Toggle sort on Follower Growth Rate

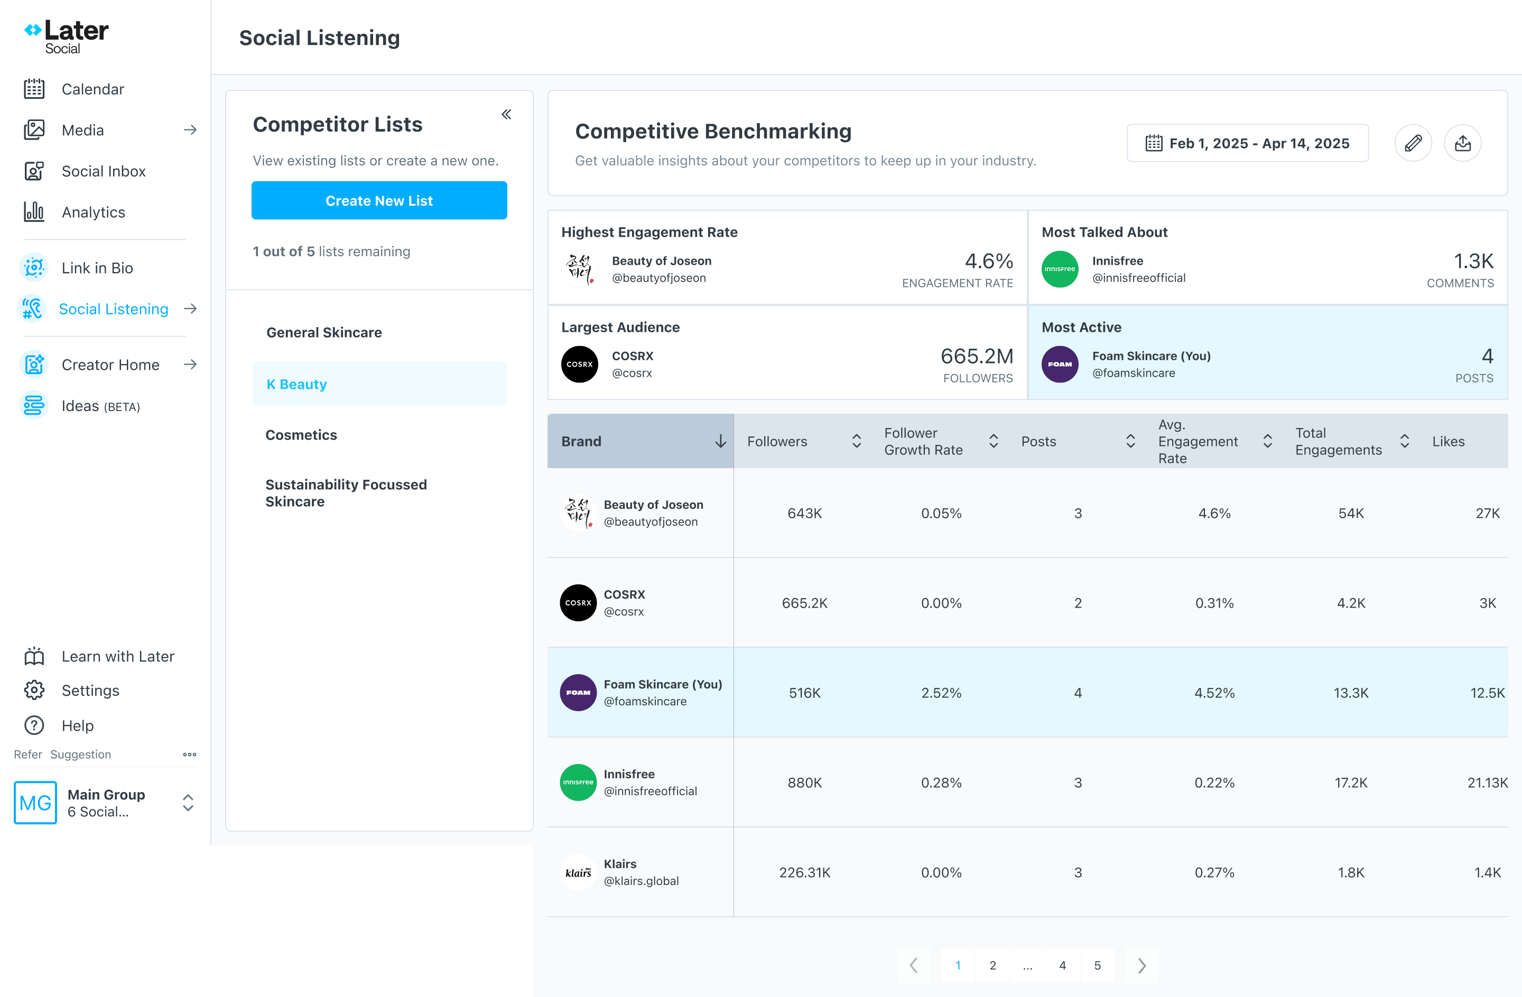[993, 441]
